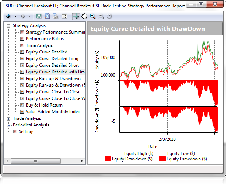The height and width of the screenshot is (184, 227).
Task: Select Equity Curve Detailed with Drawdown item
Action: click(55, 72)
